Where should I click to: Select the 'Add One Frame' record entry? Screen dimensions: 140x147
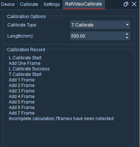pyautogui.click(x=25, y=63)
